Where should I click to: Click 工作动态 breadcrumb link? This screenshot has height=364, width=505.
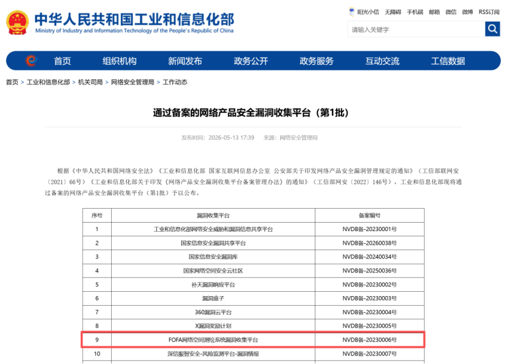pyautogui.click(x=175, y=82)
